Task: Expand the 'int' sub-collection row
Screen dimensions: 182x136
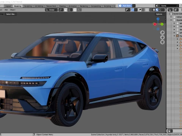Action: coord(174,26)
